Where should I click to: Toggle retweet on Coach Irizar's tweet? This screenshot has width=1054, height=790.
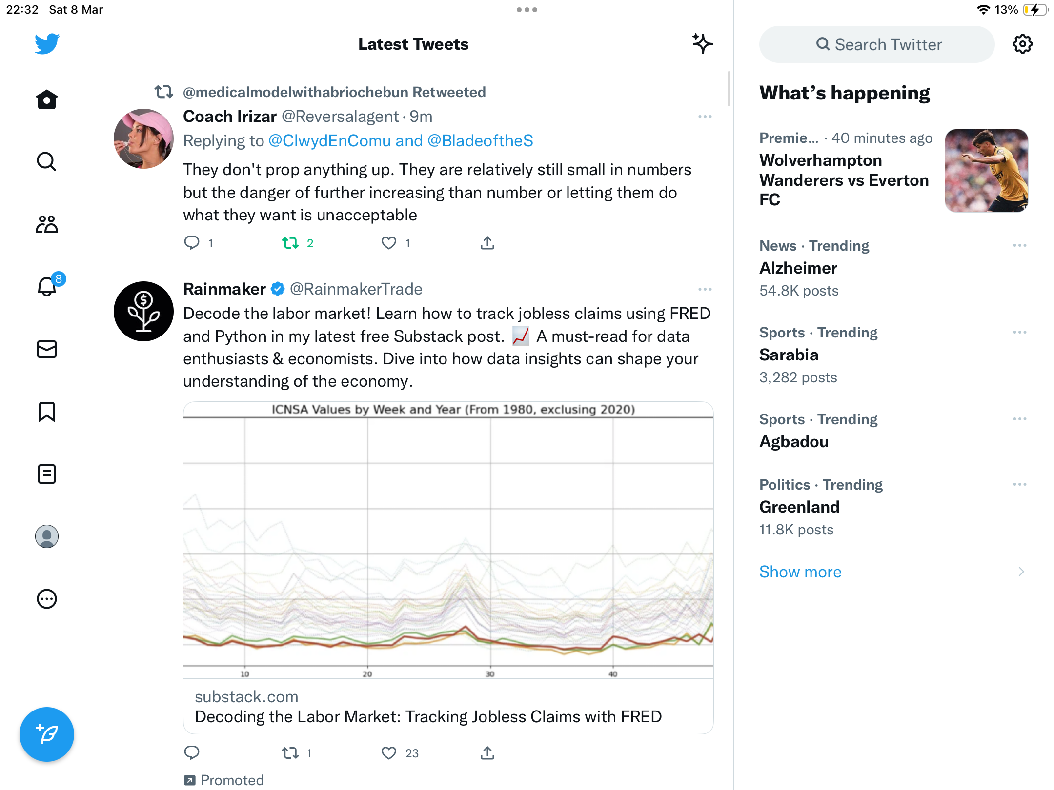[290, 243]
